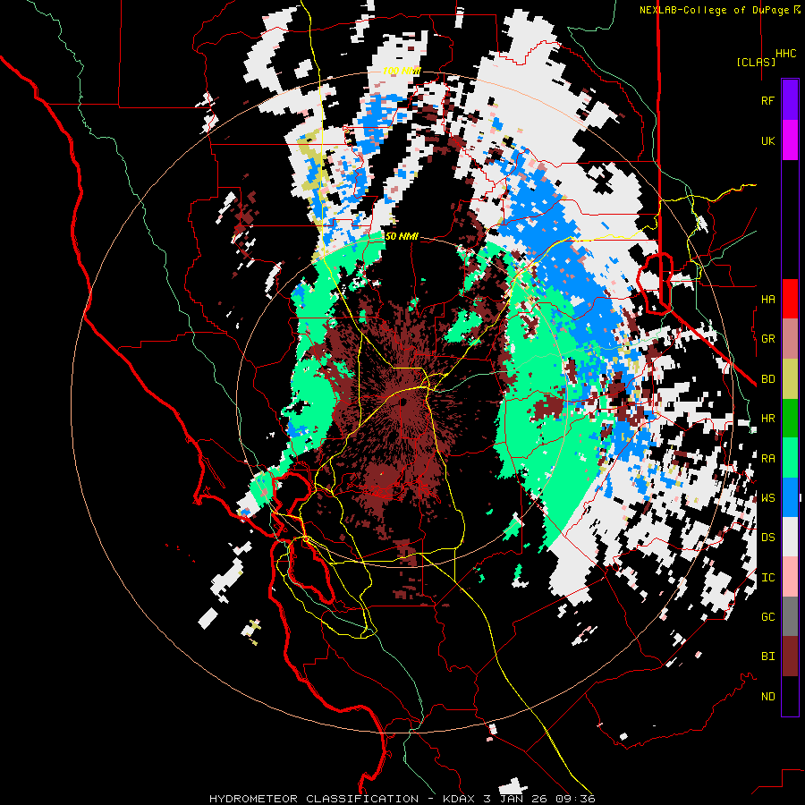Click the WS legend label
The width and height of the screenshot is (805, 805).
(x=767, y=498)
